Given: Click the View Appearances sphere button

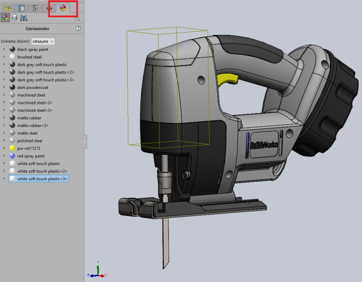Looking at the screenshot, I should coord(5,18).
